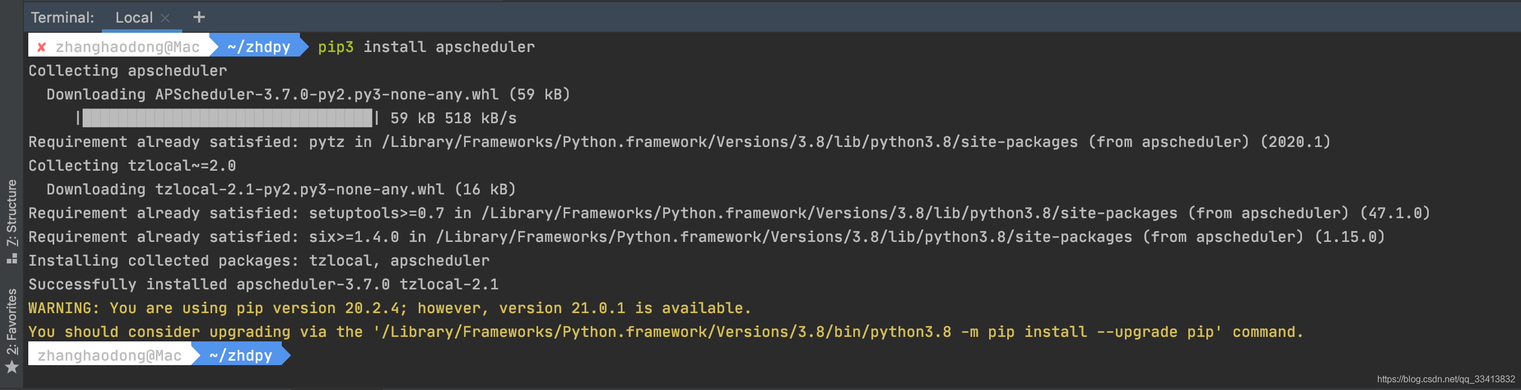Click the Terminal panel title label

coord(62,18)
